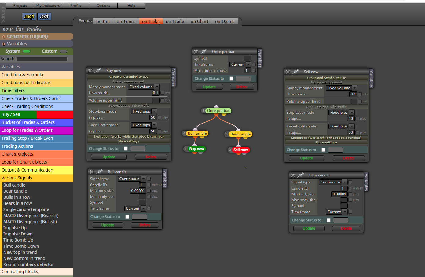The height and width of the screenshot is (277, 425).
Task: Toggle the System blocks switch
Action: [27, 51]
